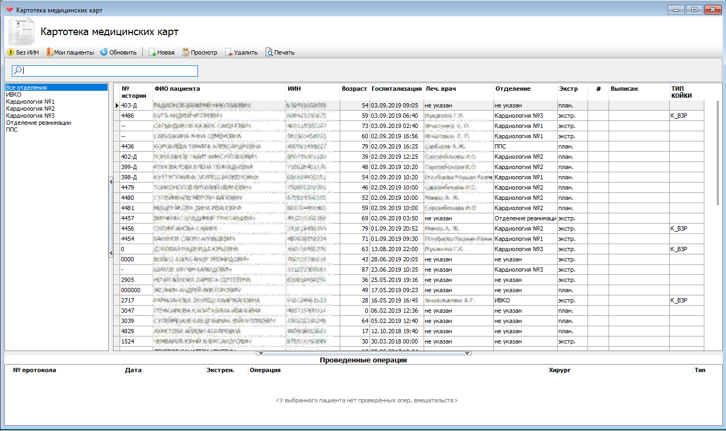Click ИВКО department cell in row 2717
Image resolution: width=726 pixels, height=431 pixels.
click(x=525, y=300)
